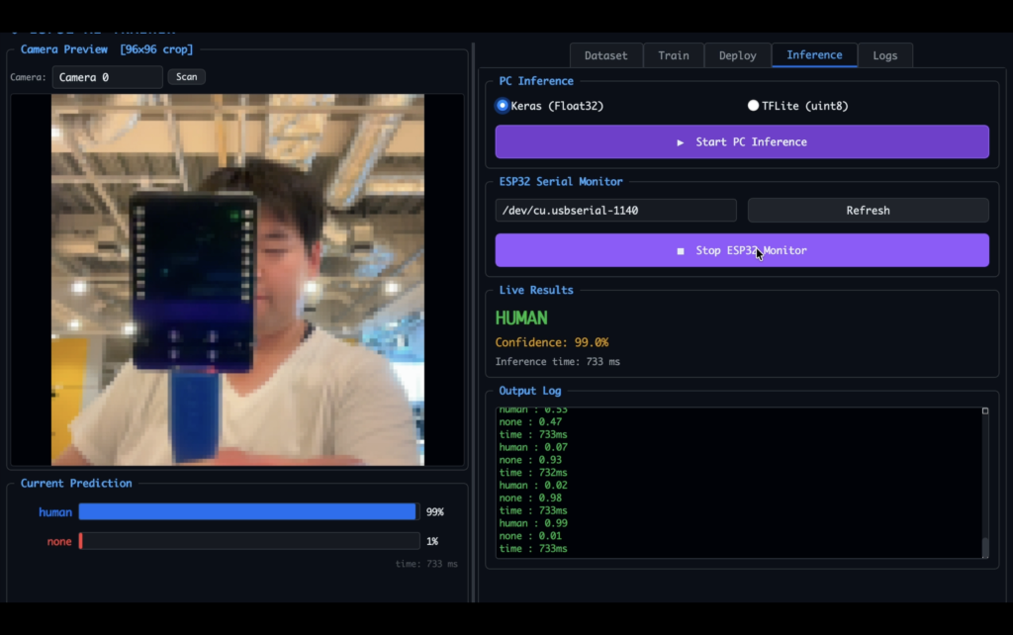This screenshot has width=1013, height=635.
Task: Click the small square icon atop Output Log scrollbar
Action: pyautogui.click(x=985, y=410)
